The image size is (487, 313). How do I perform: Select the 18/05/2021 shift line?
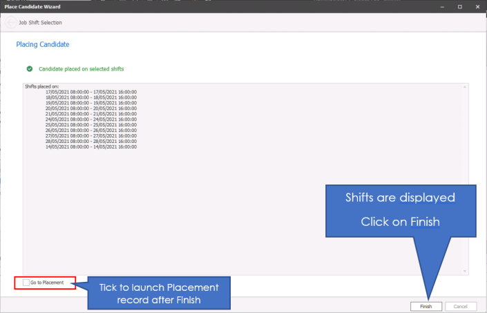90,97
